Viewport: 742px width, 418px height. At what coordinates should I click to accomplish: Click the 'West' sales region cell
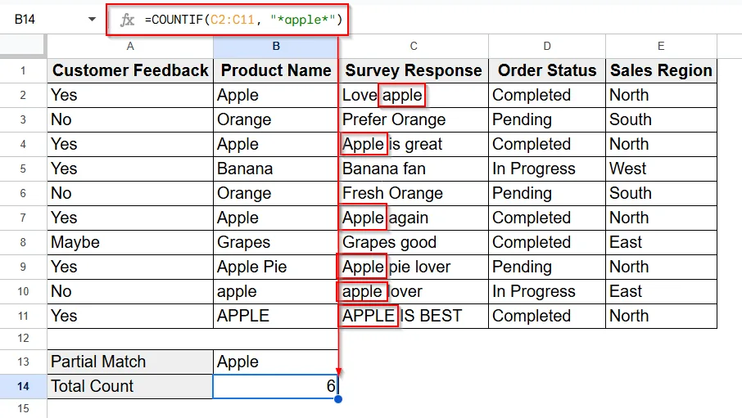[x=661, y=169]
